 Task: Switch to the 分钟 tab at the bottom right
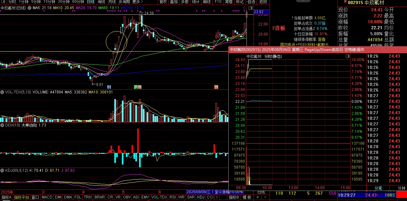(x=402, y=188)
